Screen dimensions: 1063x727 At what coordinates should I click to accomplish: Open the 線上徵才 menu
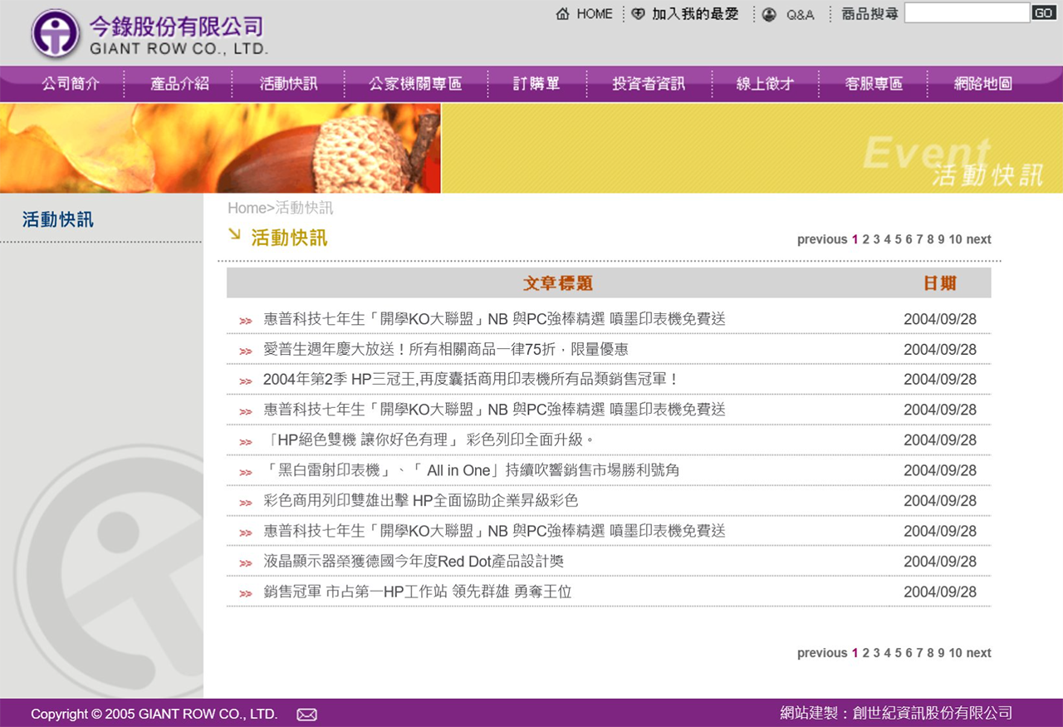click(x=766, y=84)
